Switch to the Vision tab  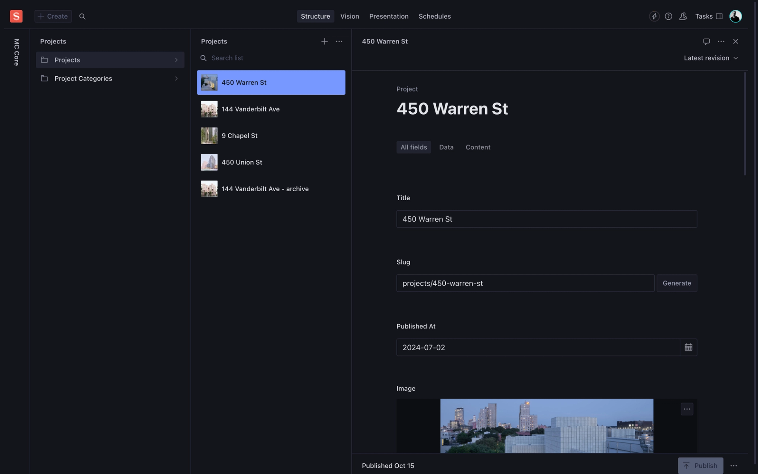pyautogui.click(x=349, y=16)
